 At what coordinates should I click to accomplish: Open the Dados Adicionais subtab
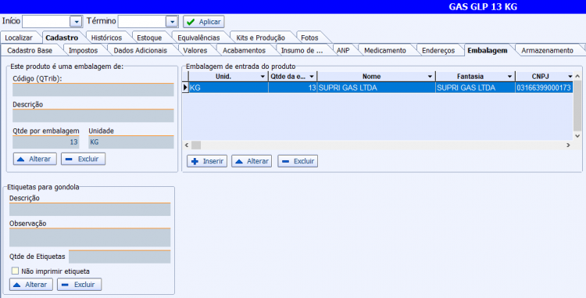[x=140, y=51]
